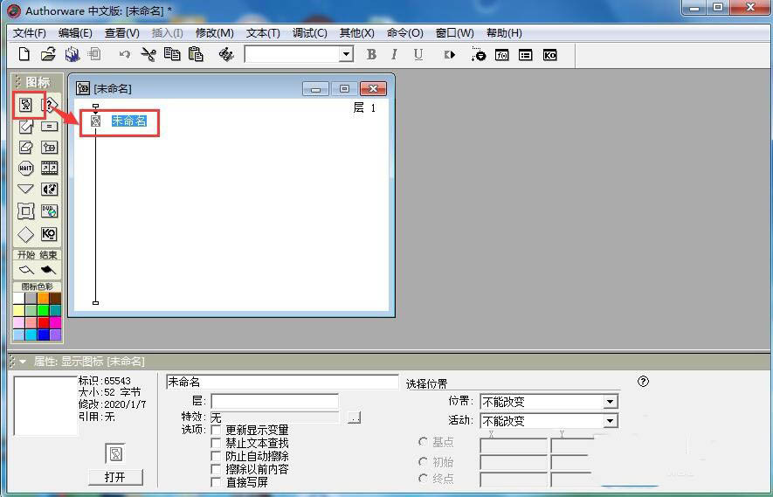This screenshot has height=497, width=773.
Task: Select the 基点 radio button
Action: pos(423,442)
